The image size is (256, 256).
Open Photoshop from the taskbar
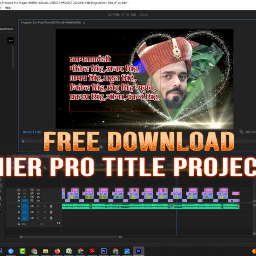[x=104, y=251]
